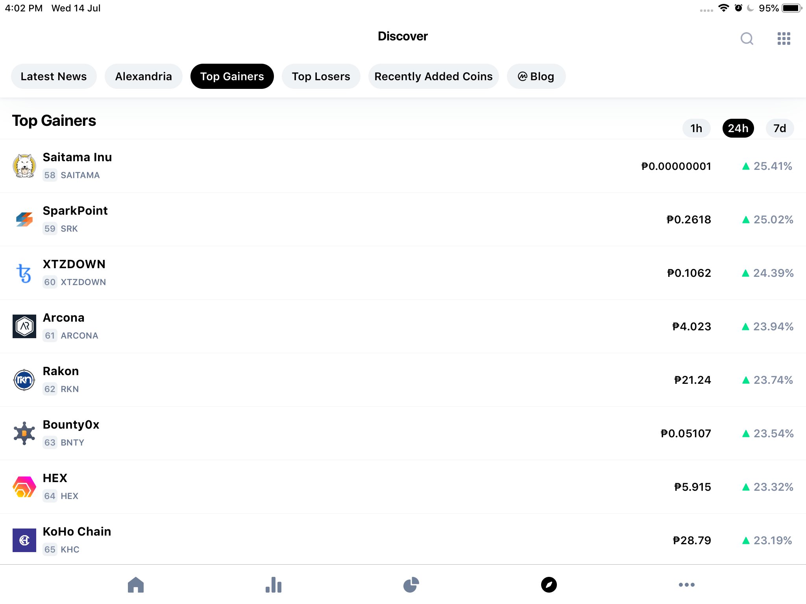The width and height of the screenshot is (806, 604).
Task: Tap Rakon price ₱21.24
Action: pyautogui.click(x=693, y=380)
